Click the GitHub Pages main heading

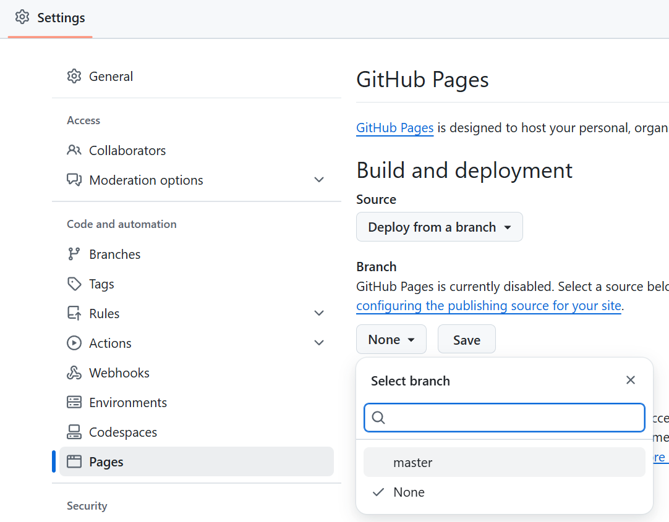point(422,80)
